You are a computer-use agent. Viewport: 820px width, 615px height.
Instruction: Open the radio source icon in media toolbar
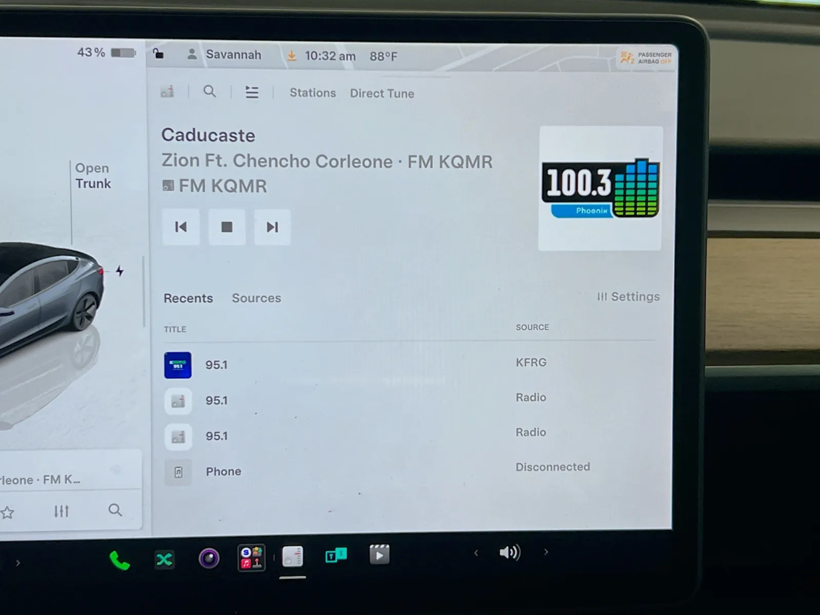coord(167,92)
